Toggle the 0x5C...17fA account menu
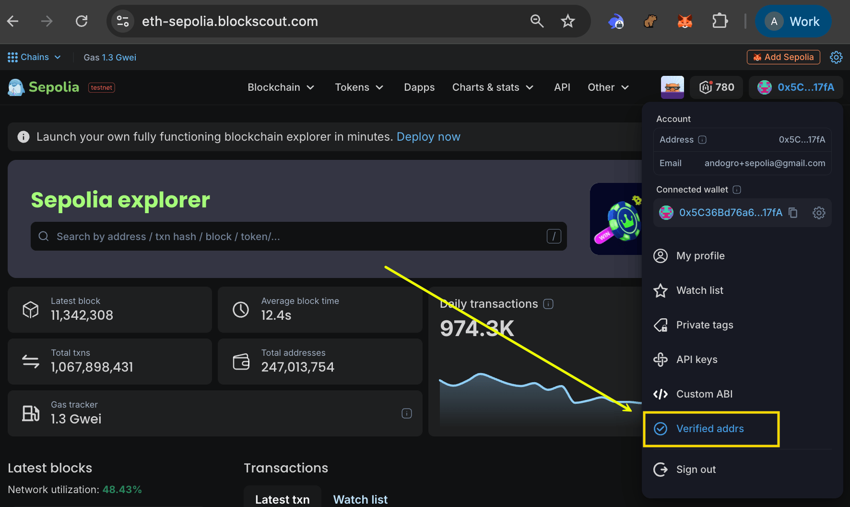 [x=796, y=87]
